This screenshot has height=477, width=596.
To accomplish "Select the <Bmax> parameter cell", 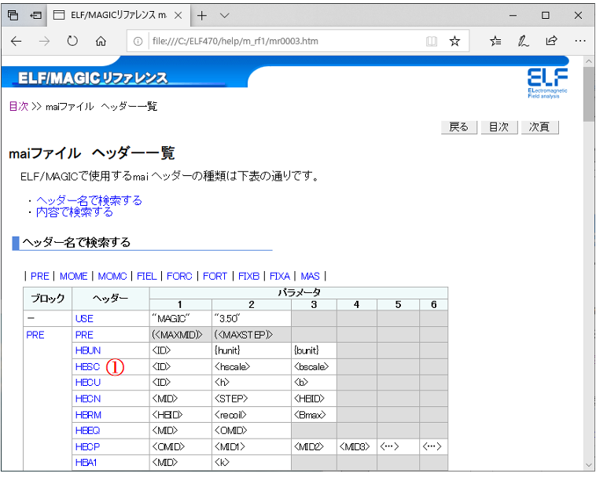I will pyautogui.click(x=314, y=415).
